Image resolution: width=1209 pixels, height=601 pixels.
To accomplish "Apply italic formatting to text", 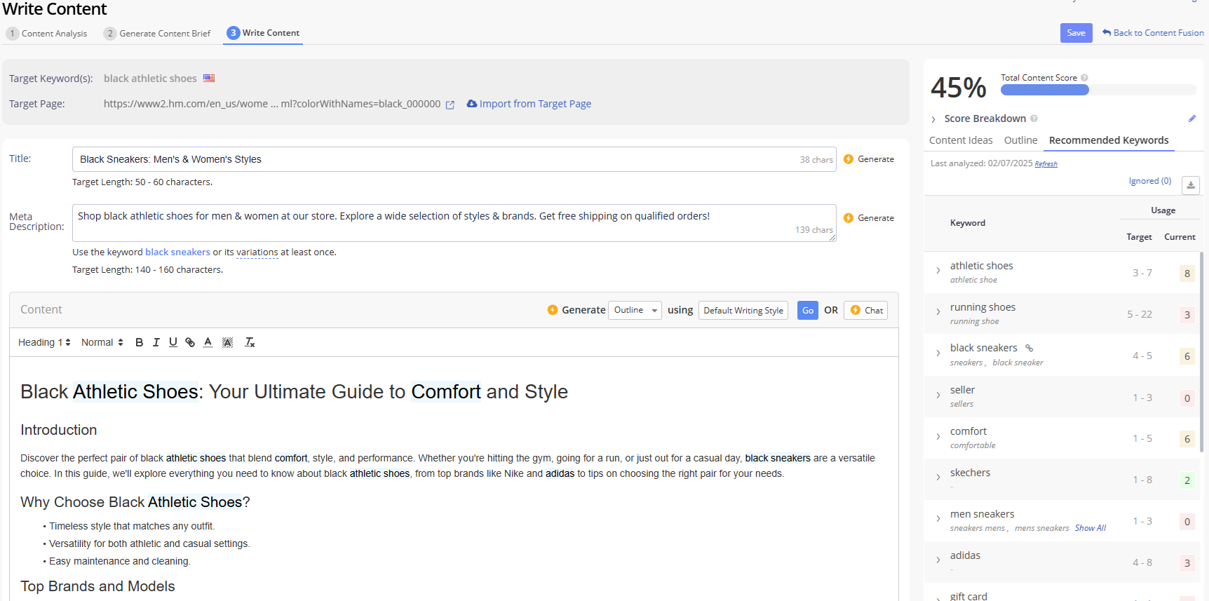I will point(156,342).
